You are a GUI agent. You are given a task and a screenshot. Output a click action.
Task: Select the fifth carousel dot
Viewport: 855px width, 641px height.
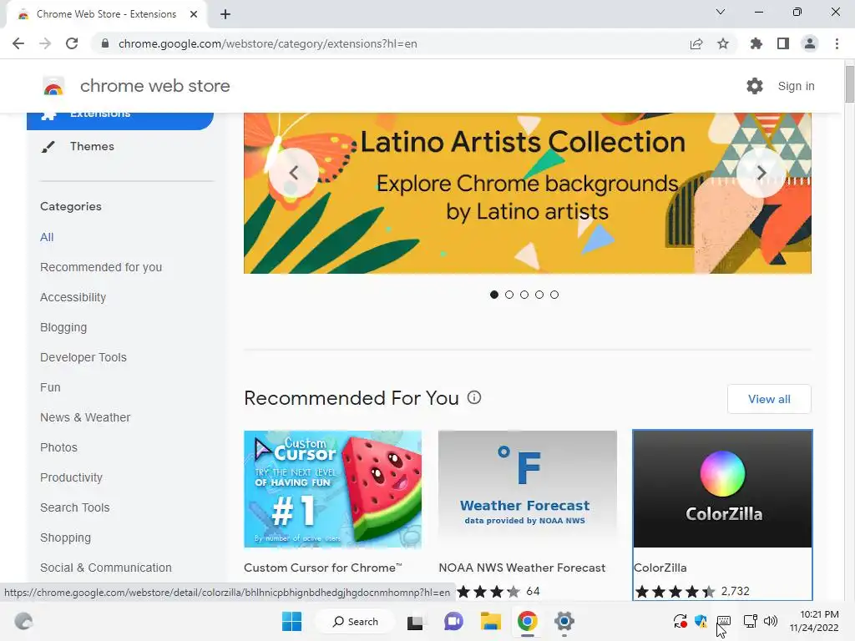[x=554, y=295]
